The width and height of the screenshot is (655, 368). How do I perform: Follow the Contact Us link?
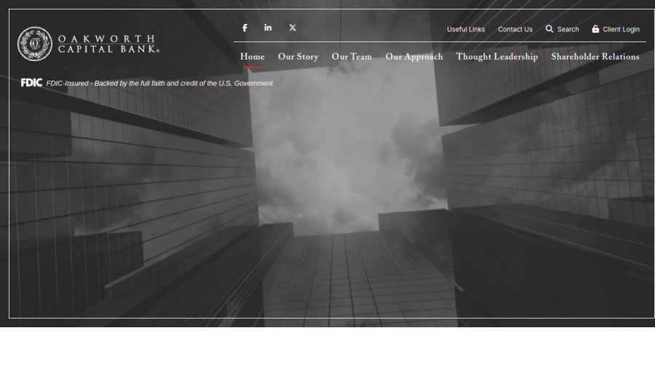pyautogui.click(x=515, y=29)
